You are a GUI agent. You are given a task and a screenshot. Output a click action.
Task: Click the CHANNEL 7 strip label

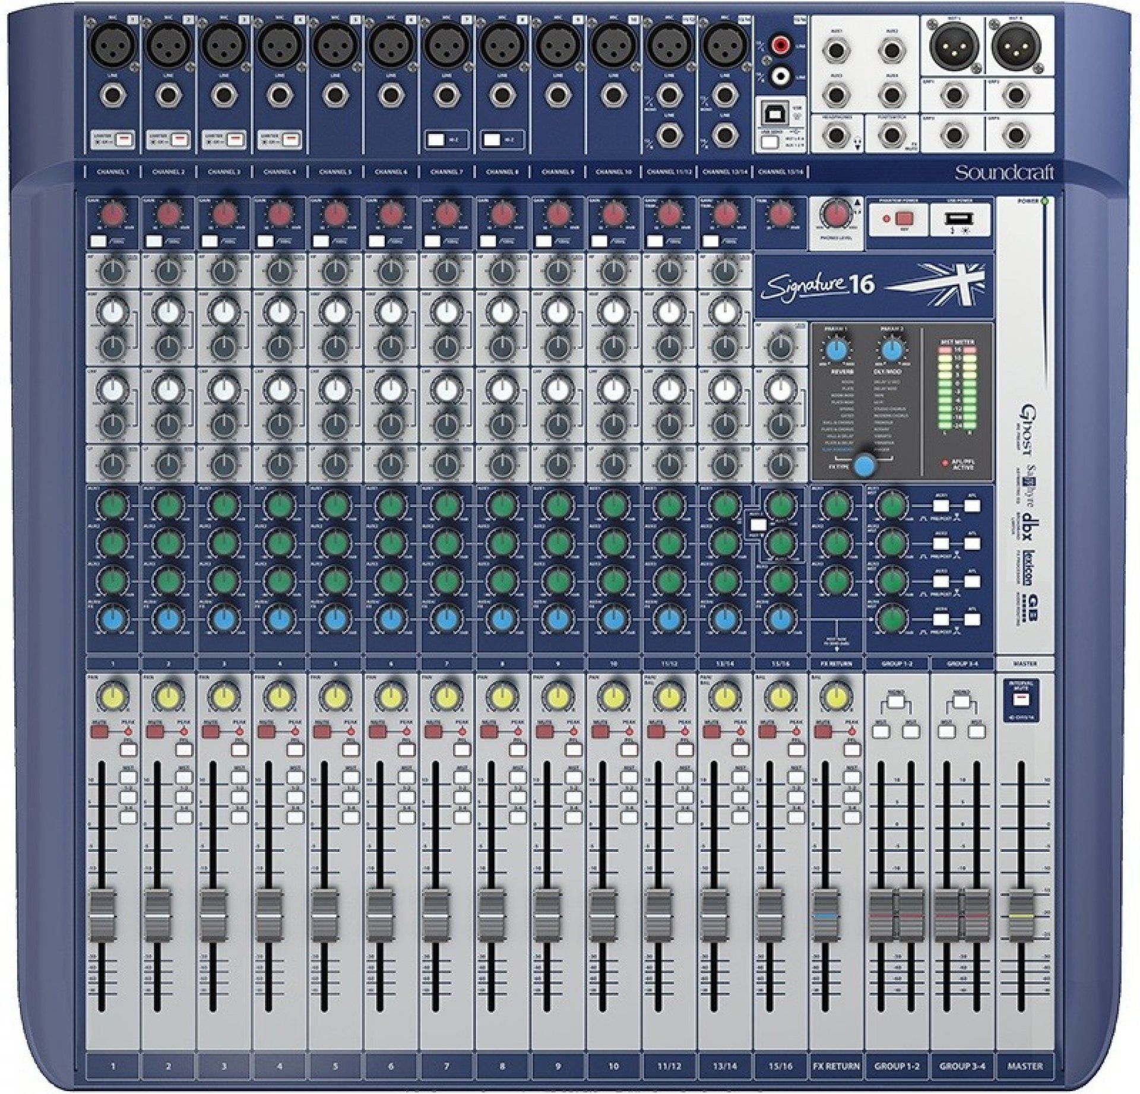point(446,172)
